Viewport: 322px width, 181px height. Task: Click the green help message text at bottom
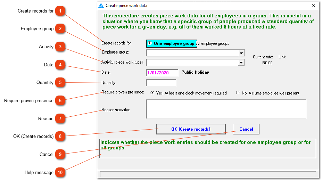pyautogui.click(x=205, y=145)
